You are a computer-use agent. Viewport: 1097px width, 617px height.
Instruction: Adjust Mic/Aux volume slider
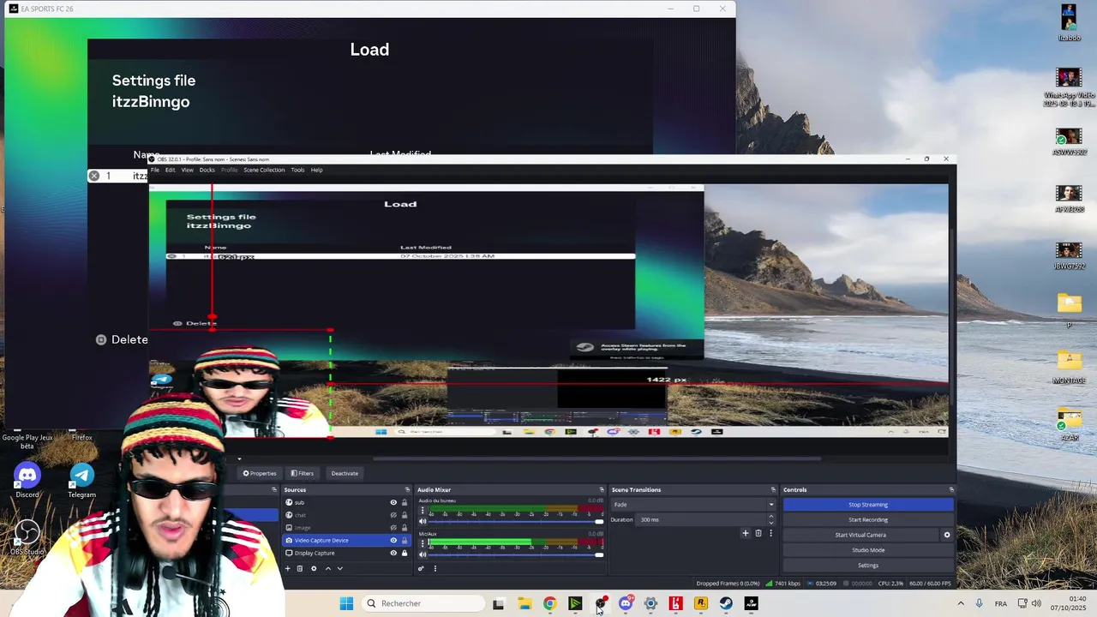click(516, 554)
